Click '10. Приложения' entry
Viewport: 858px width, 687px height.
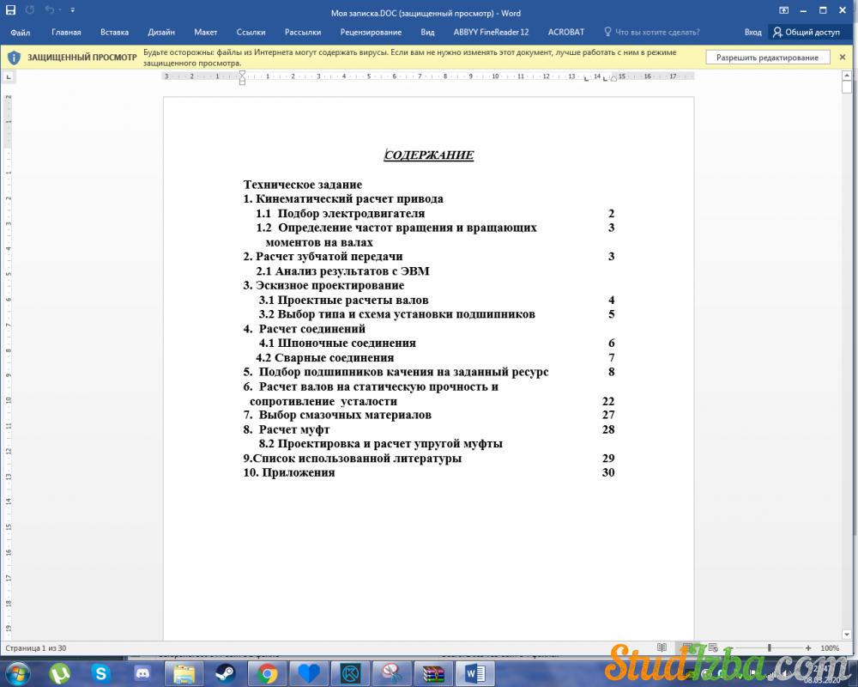click(289, 473)
